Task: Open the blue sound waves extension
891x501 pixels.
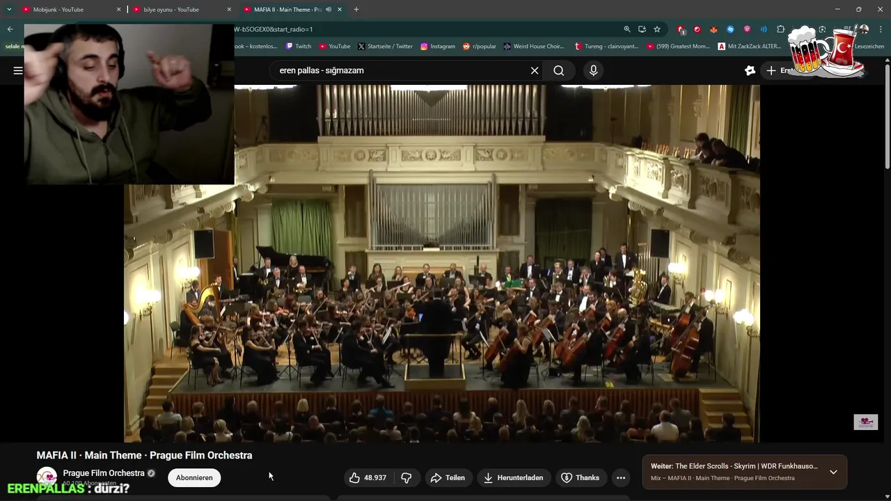Action: click(x=764, y=29)
